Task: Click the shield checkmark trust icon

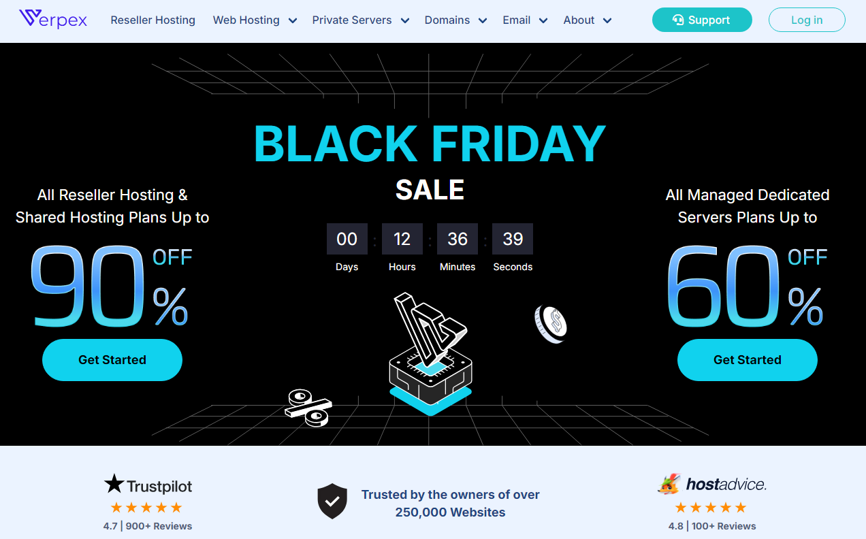Action: coord(332,502)
